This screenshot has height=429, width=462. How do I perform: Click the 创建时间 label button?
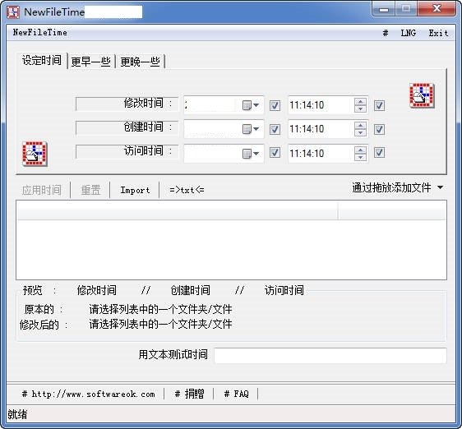coord(127,127)
